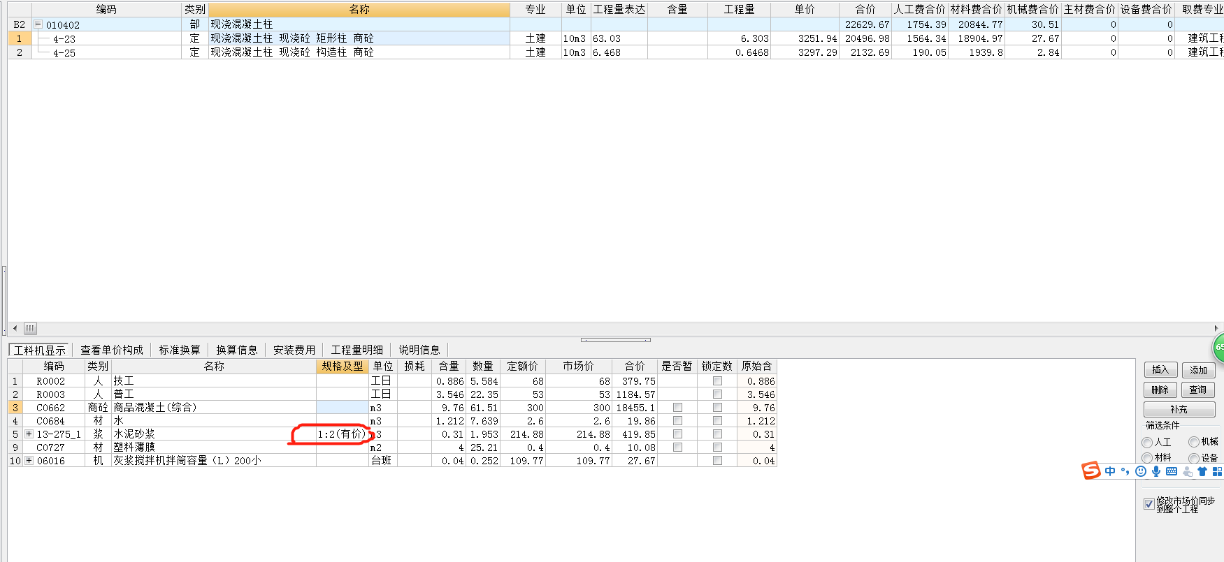This screenshot has height=562, width=1224.
Task: Click 合价 value 18455.1
Action: pyautogui.click(x=635, y=408)
